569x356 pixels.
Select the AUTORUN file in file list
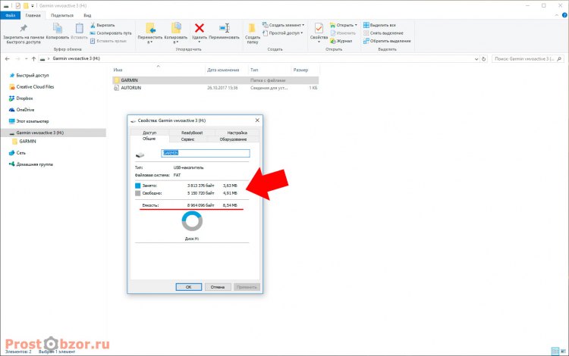[215, 88]
